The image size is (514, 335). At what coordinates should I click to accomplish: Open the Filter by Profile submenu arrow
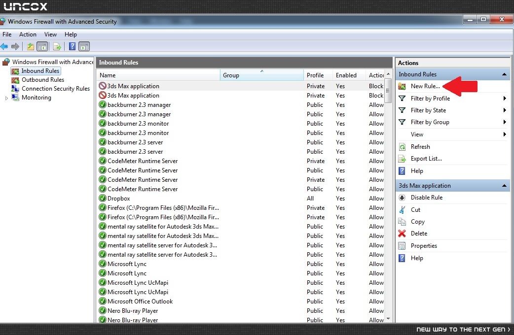coord(505,98)
